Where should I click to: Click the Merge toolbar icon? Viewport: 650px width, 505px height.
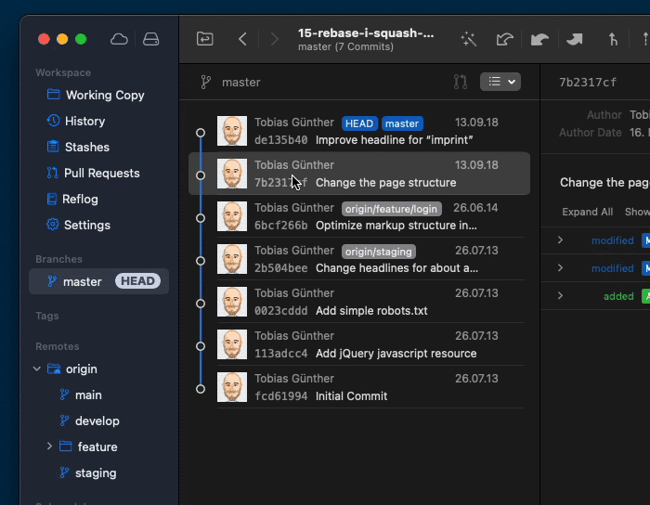tap(613, 39)
